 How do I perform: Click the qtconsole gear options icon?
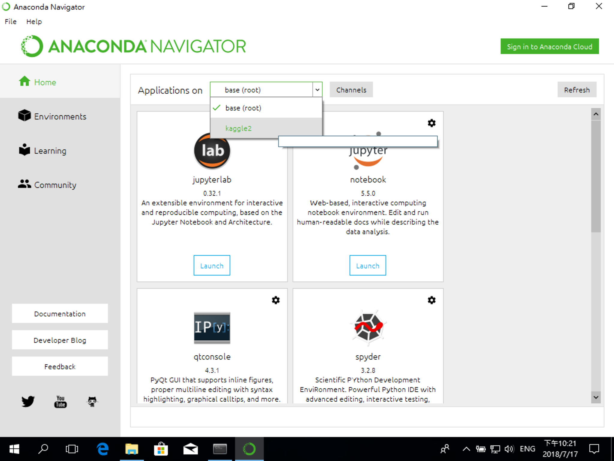coord(276,300)
